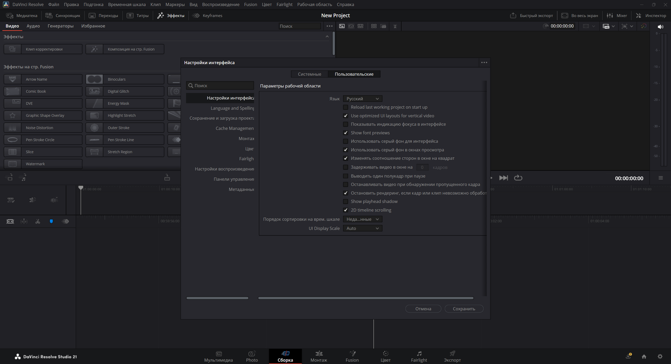Disable 2D timeline scrolling
This screenshot has width=671, height=364.
(346, 210)
